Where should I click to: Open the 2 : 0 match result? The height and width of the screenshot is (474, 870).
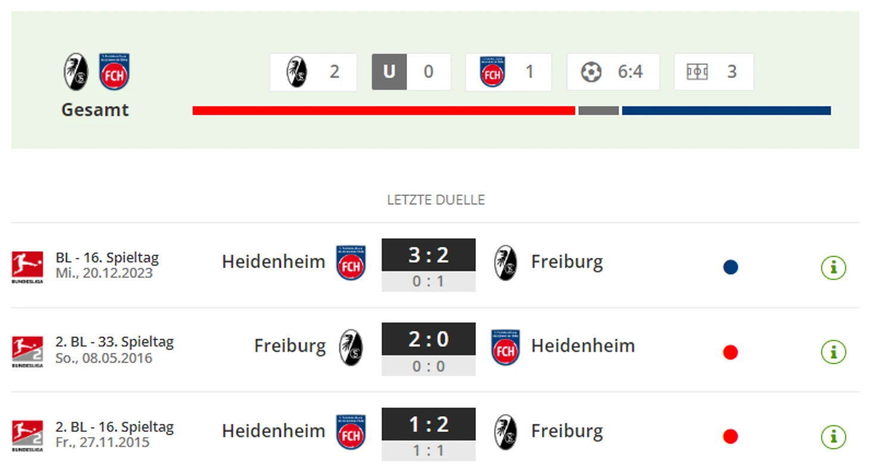pyautogui.click(x=428, y=339)
